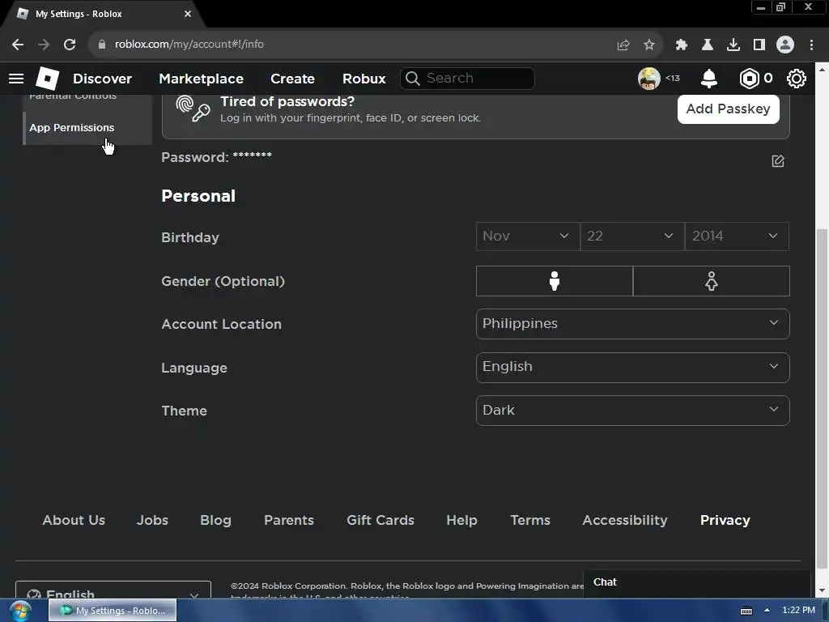Click the share page icon
This screenshot has width=829, height=622.
pos(623,45)
